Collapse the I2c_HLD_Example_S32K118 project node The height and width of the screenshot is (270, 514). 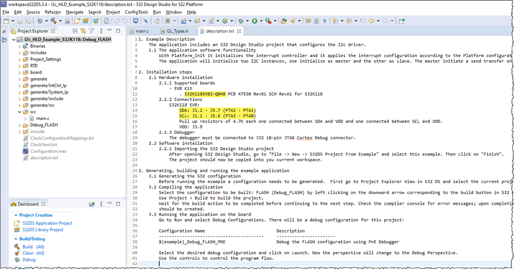pos(13,39)
